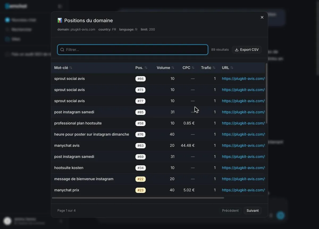Image resolution: width=319 pixels, height=229 pixels.
Task: Go to next page with Suivant
Action: click(253, 210)
